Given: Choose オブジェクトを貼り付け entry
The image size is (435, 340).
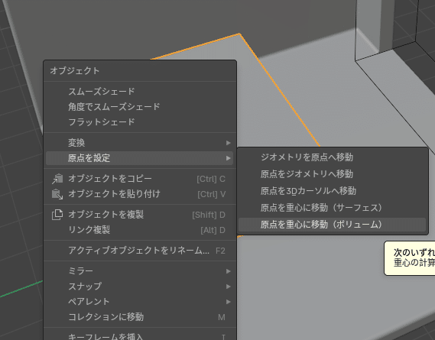Looking at the screenshot, I should 140,194.
